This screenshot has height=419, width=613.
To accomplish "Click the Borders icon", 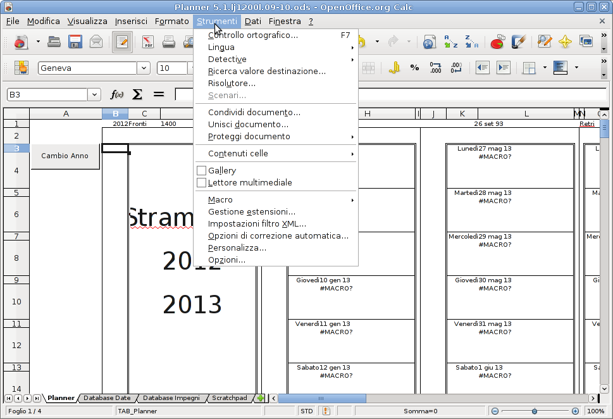I will (x=529, y=68).
